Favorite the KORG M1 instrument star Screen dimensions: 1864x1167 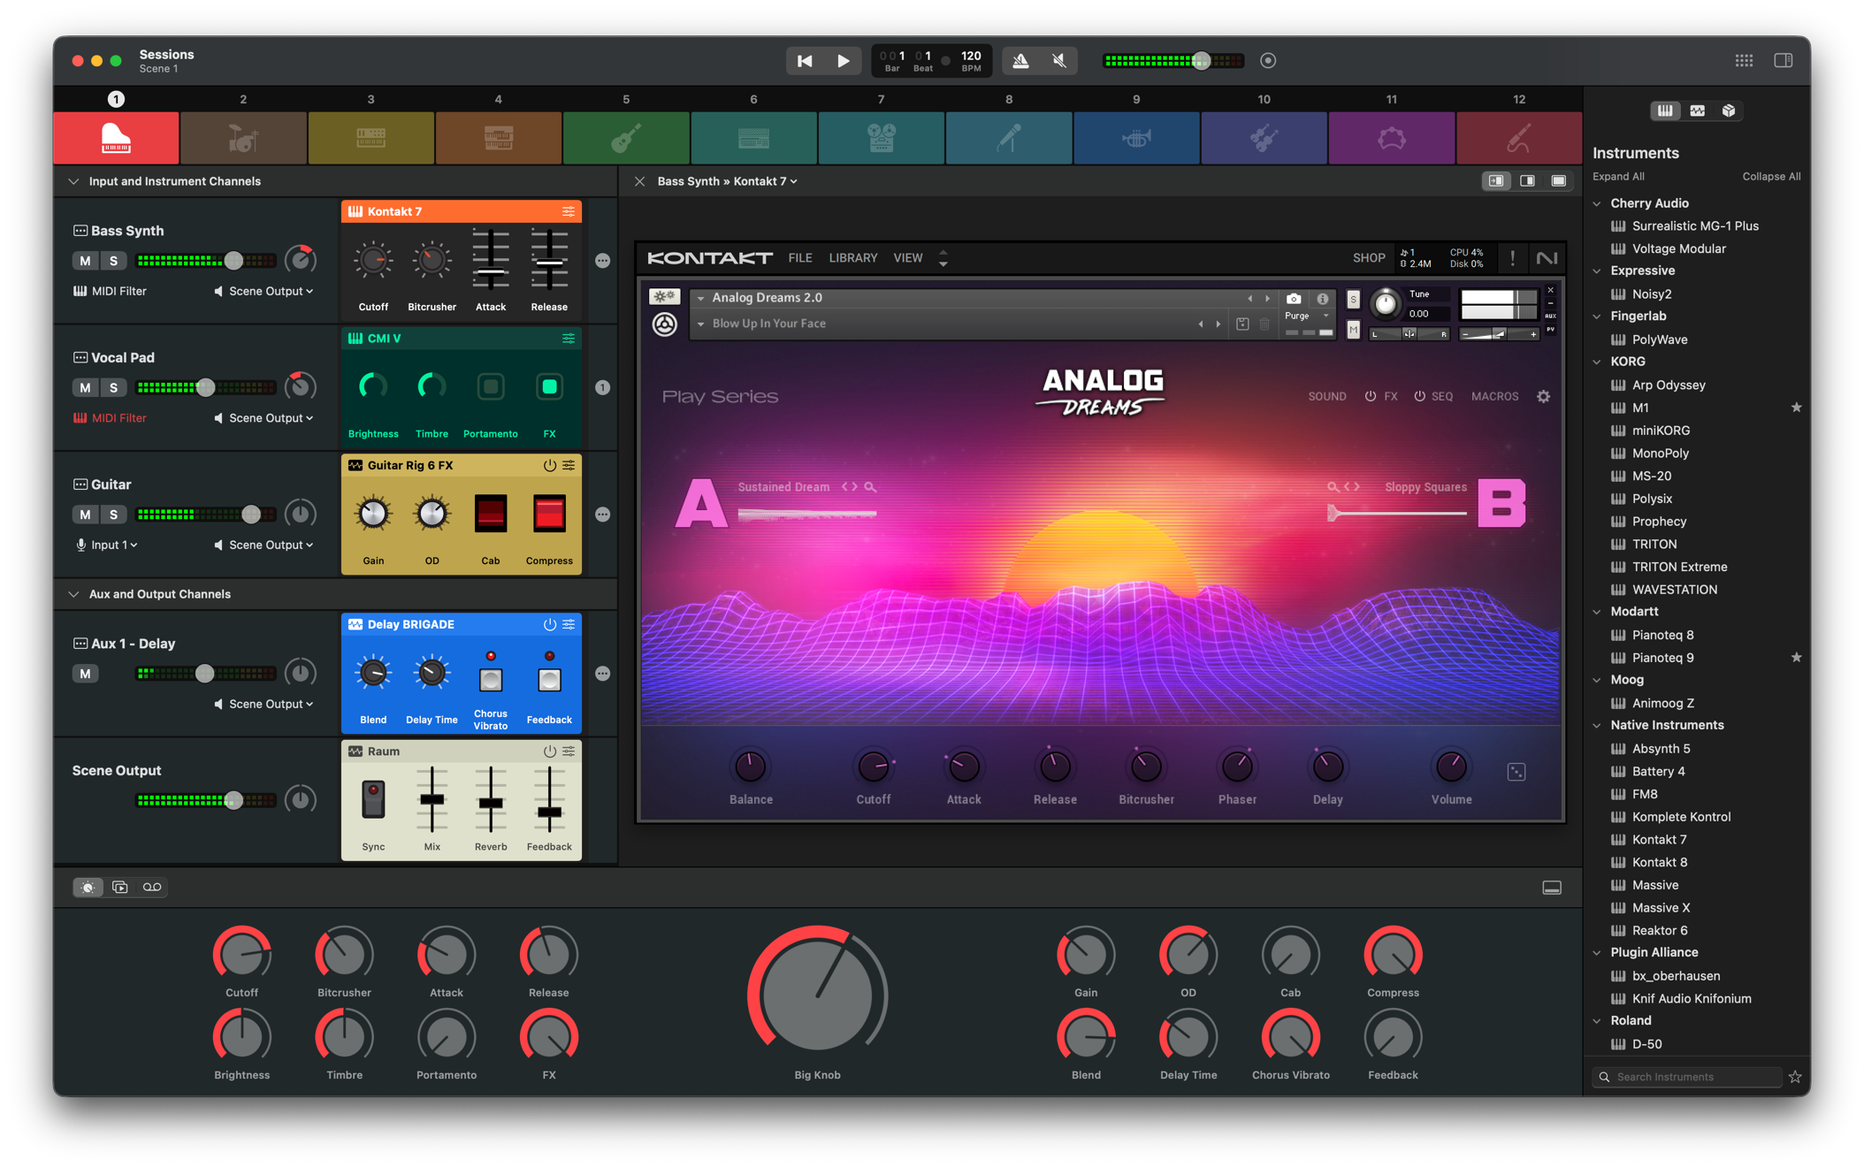pyautogui.click(x=1796, y=408)
